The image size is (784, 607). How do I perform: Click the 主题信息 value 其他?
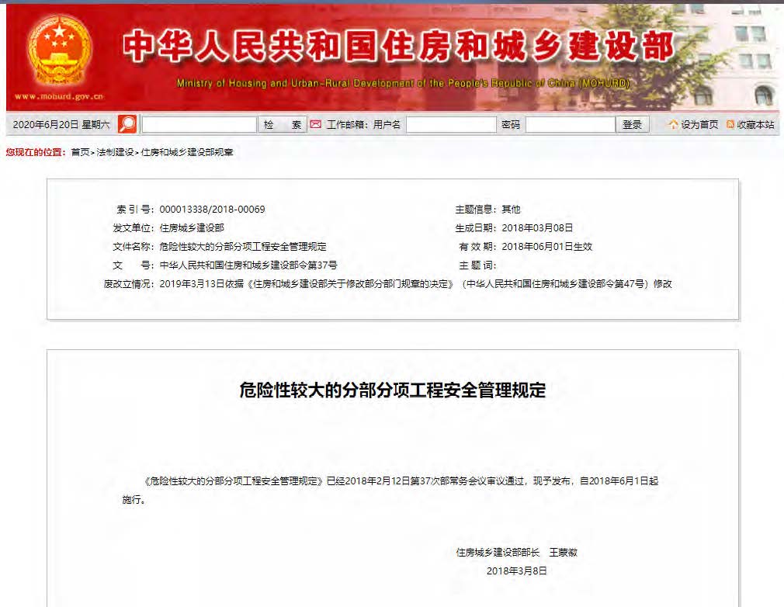coord(511,210)
